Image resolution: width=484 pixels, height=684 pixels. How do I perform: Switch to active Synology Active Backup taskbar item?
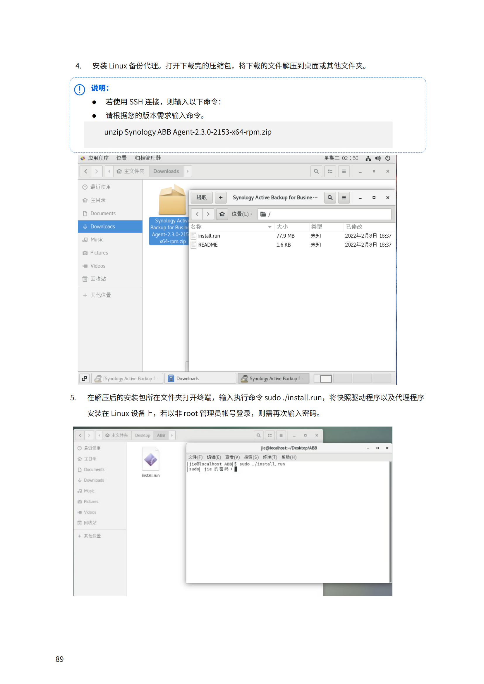click(x=273, y=378)
